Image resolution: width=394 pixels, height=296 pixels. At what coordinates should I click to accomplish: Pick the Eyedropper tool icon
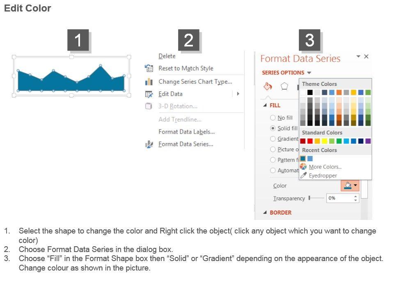point(303,176)
